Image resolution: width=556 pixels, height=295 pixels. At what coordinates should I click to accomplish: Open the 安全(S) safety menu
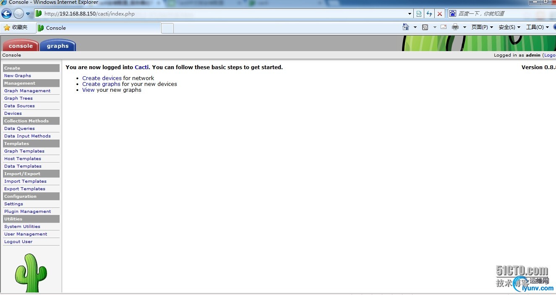[x=509, y=27]
